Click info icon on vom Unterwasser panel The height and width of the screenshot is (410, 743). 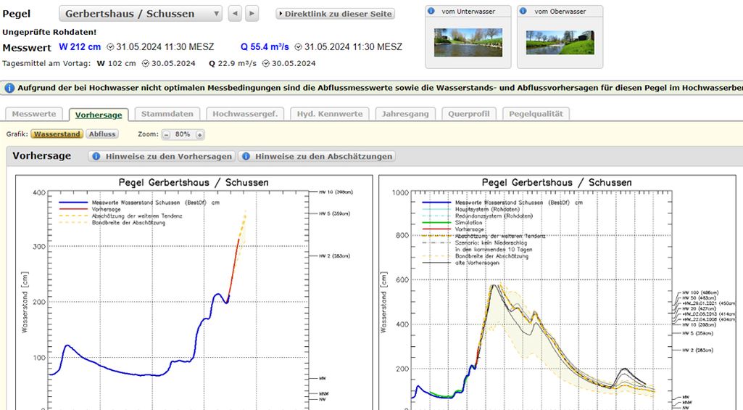coord(431,11)
